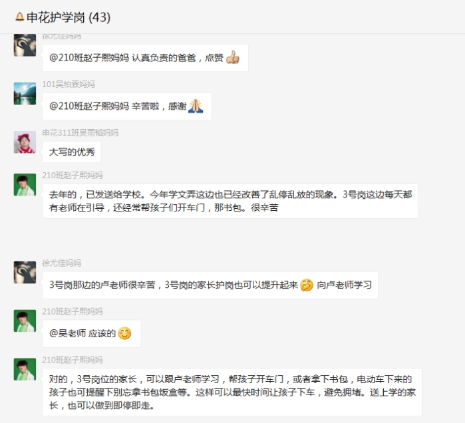
Task: Open the 申花护学岗 (43) group title
Action: 69,17
